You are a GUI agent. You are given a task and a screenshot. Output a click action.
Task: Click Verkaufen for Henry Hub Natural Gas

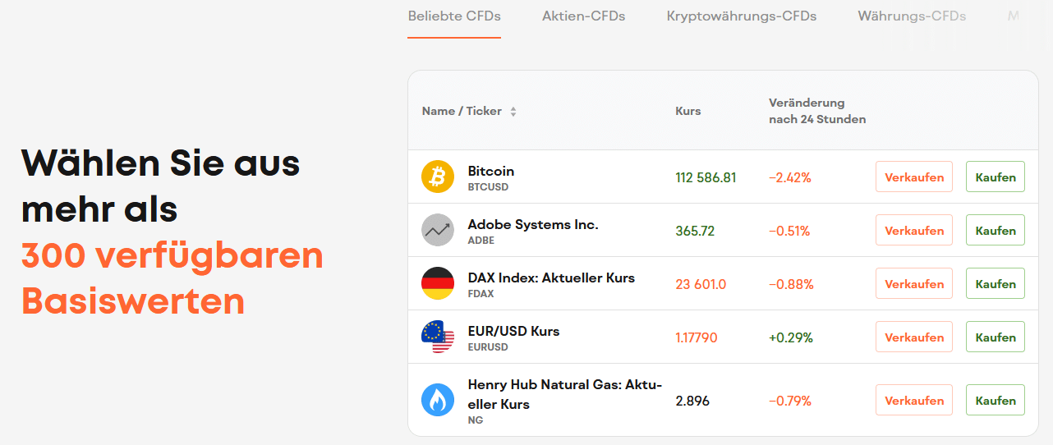[x=914, y=400]
